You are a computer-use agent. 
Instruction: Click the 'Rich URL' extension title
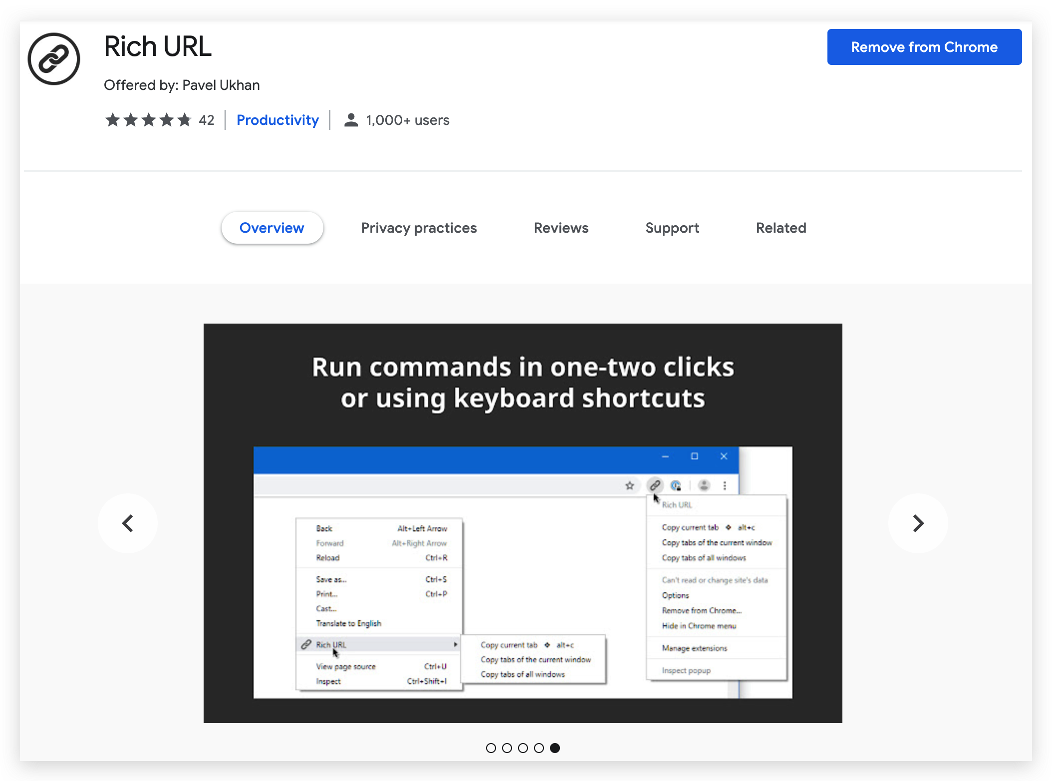(x=158, y=46)
